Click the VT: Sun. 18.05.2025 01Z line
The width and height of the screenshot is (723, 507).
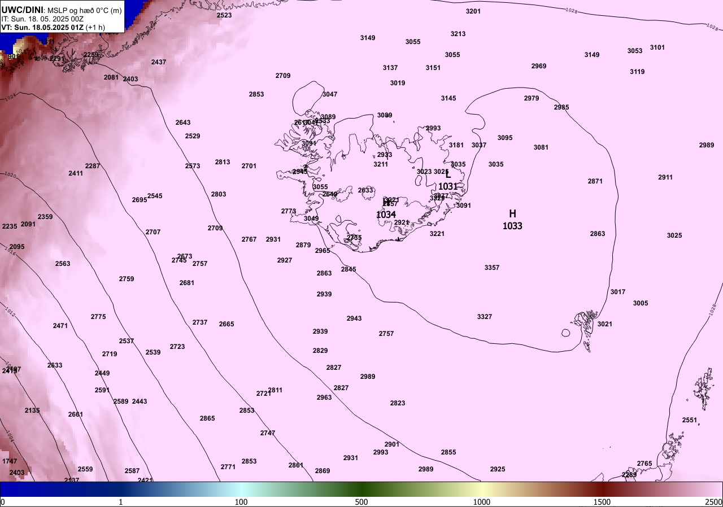(53, 27)
